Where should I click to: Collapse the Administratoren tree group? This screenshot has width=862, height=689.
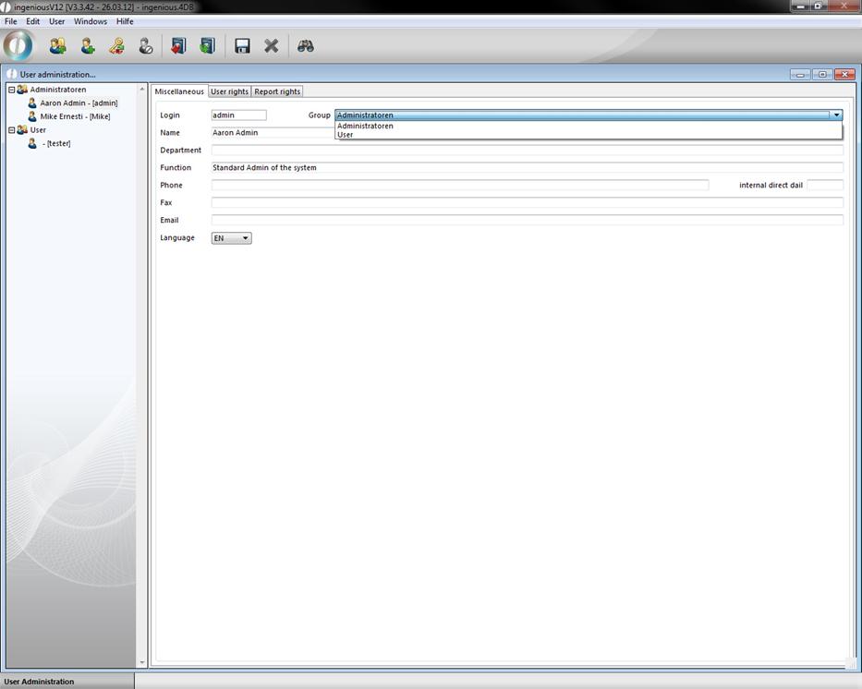tap(12, 90)
